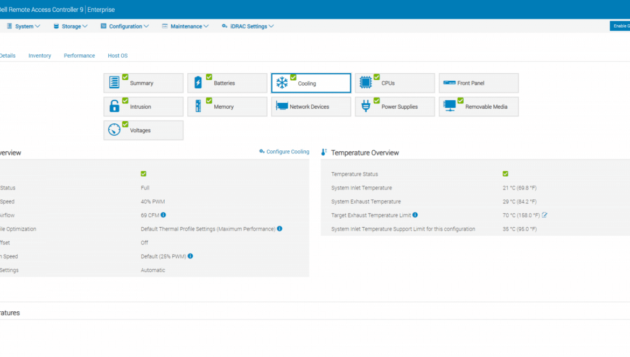Click the Maintenance menu icon
Image resolution: width=630 pixels, height=357 pixels.
165,26
